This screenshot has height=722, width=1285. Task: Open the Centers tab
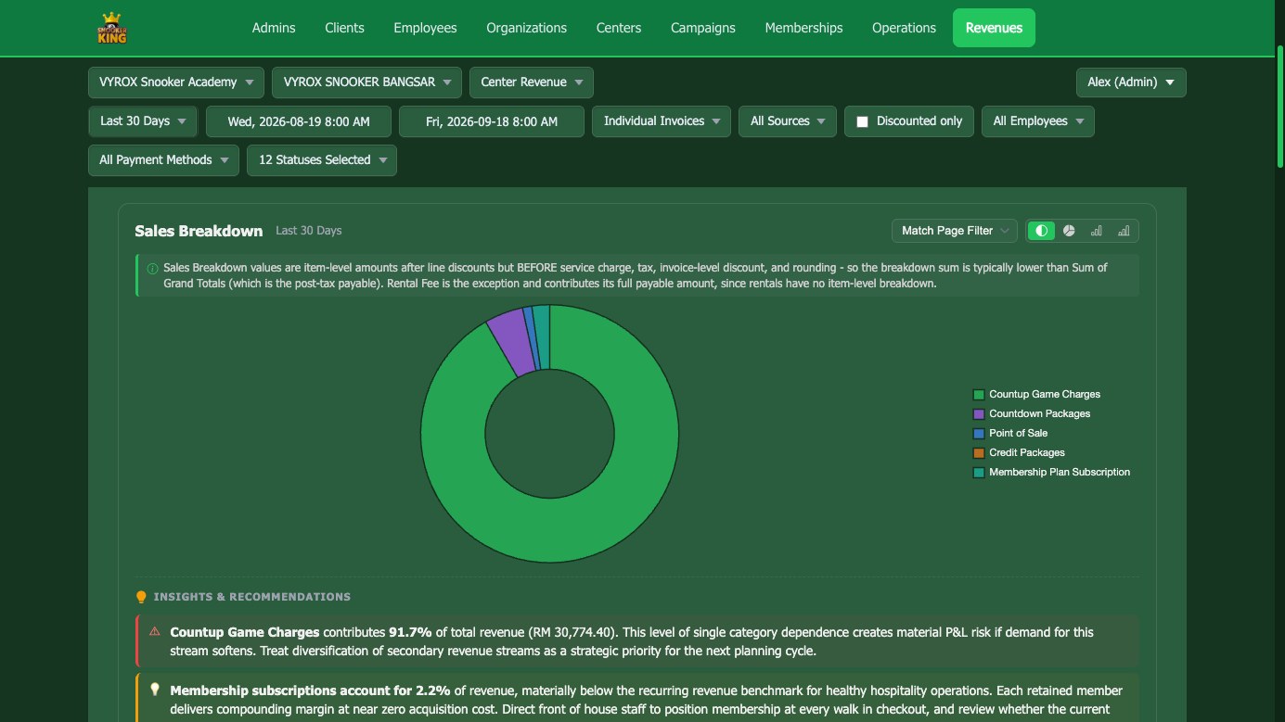pyautogui.click(x=619, y=28)
